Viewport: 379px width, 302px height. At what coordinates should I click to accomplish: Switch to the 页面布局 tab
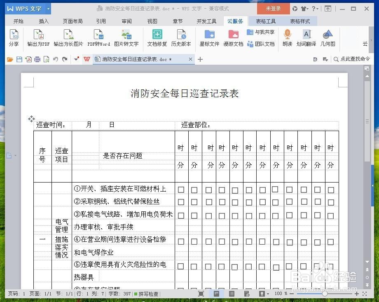click(x=73, y=21)
